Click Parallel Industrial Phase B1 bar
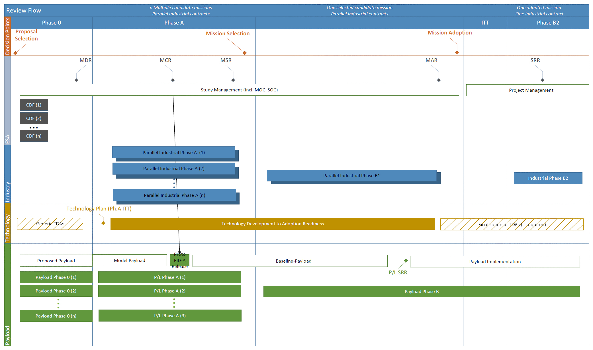Screen dimensions: 593x350 pyautogui.click(x=351, y=175)
